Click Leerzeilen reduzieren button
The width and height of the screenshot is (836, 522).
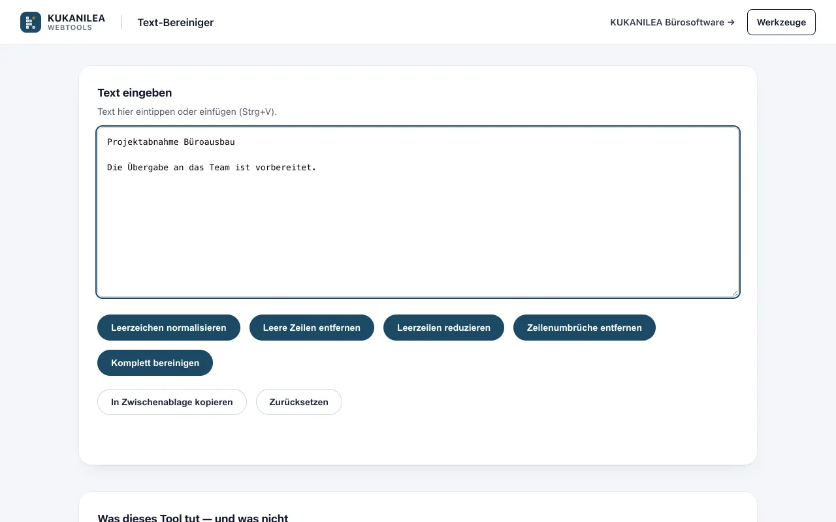click(x=443, y=328)
